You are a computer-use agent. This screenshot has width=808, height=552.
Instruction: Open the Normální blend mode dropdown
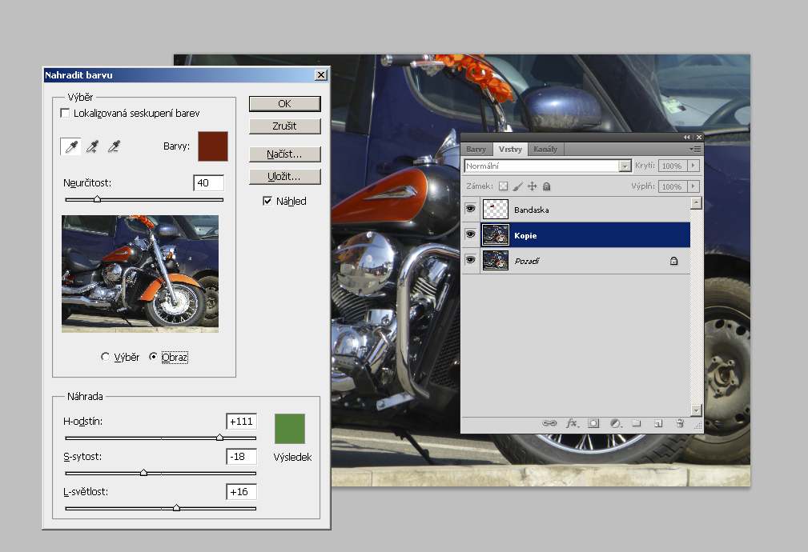click(625, 166)
